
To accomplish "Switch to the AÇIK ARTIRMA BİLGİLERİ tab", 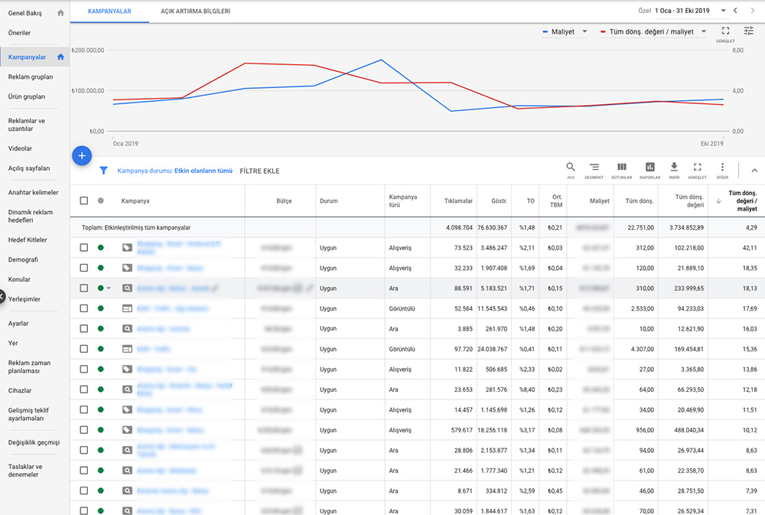I will 196,11.
